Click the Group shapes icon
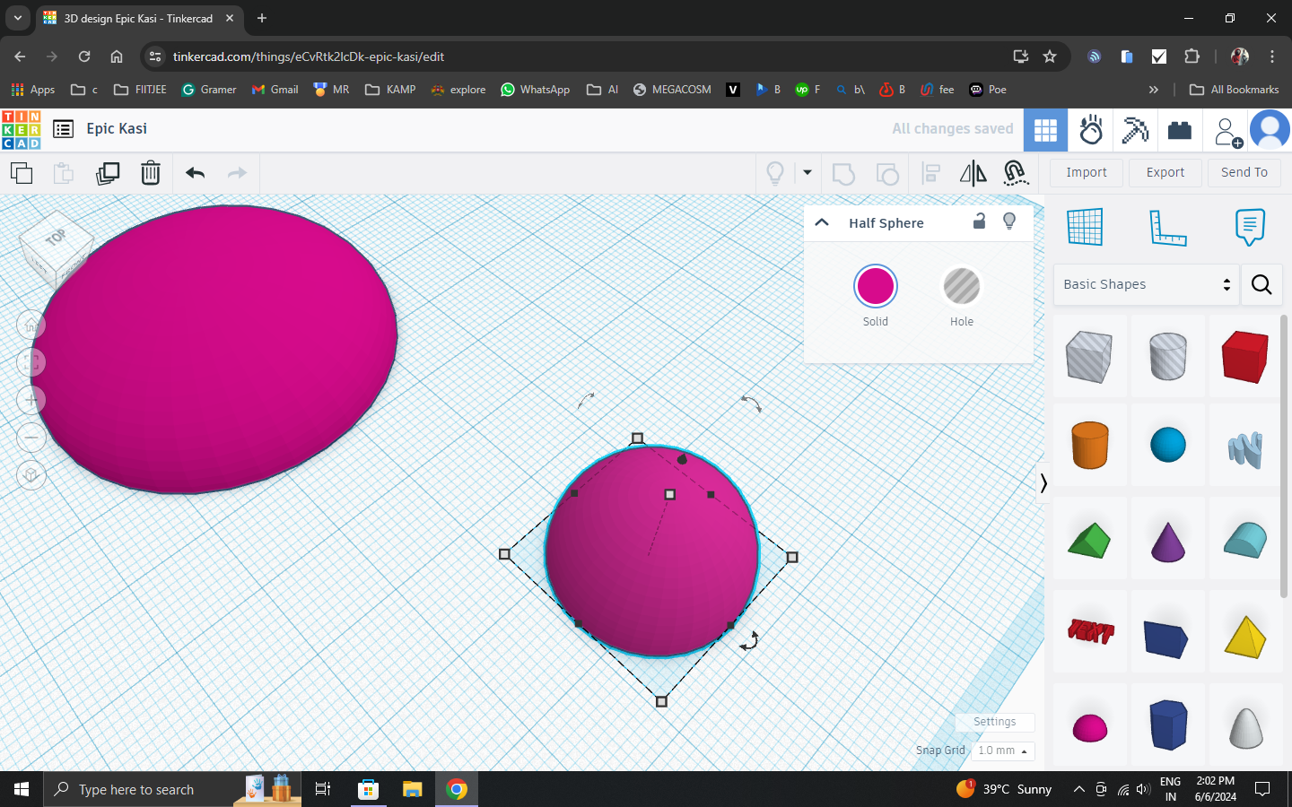Image resolution: width=1292 pixels, height=807 pixels. click(843, 174)
